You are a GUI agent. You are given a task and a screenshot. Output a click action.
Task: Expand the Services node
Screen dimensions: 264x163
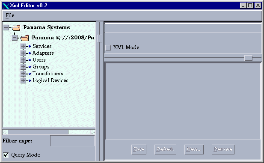23,46
